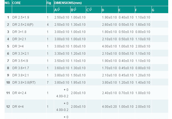Click the DR 4×4 core name

(x=18, y=107)
